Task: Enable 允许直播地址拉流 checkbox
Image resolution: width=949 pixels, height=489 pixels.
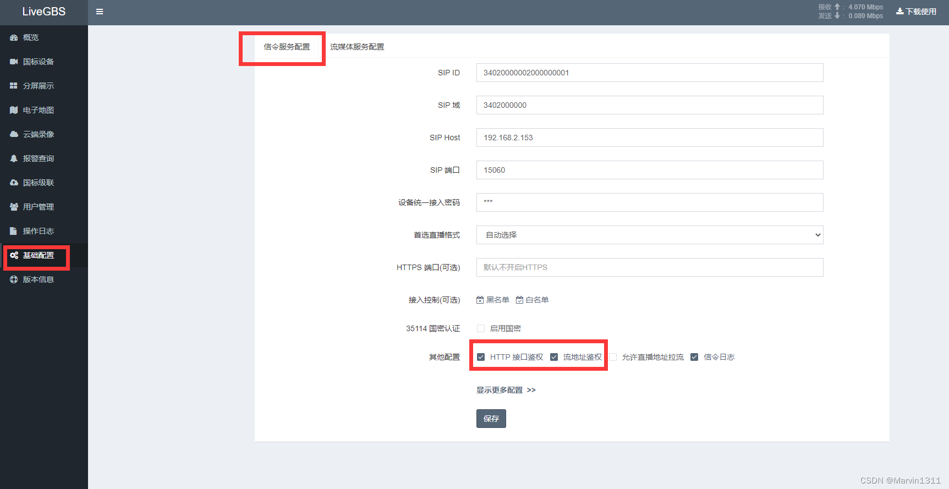Action: pos(613,357)
